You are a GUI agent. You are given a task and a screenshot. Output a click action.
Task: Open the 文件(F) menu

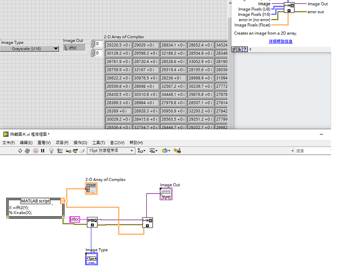click(x=8, y=143)
